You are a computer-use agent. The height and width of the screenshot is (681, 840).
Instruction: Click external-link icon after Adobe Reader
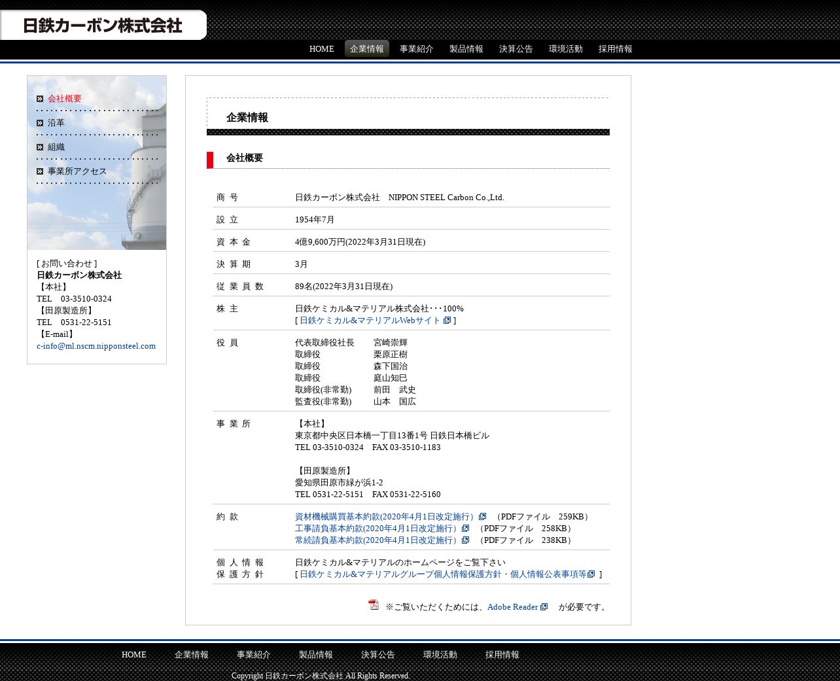click(544, 607)
